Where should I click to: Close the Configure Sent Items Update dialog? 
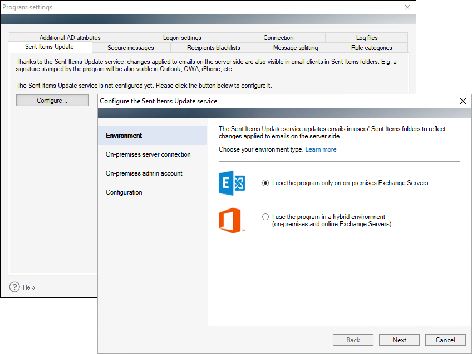click(x=463, y=101)
